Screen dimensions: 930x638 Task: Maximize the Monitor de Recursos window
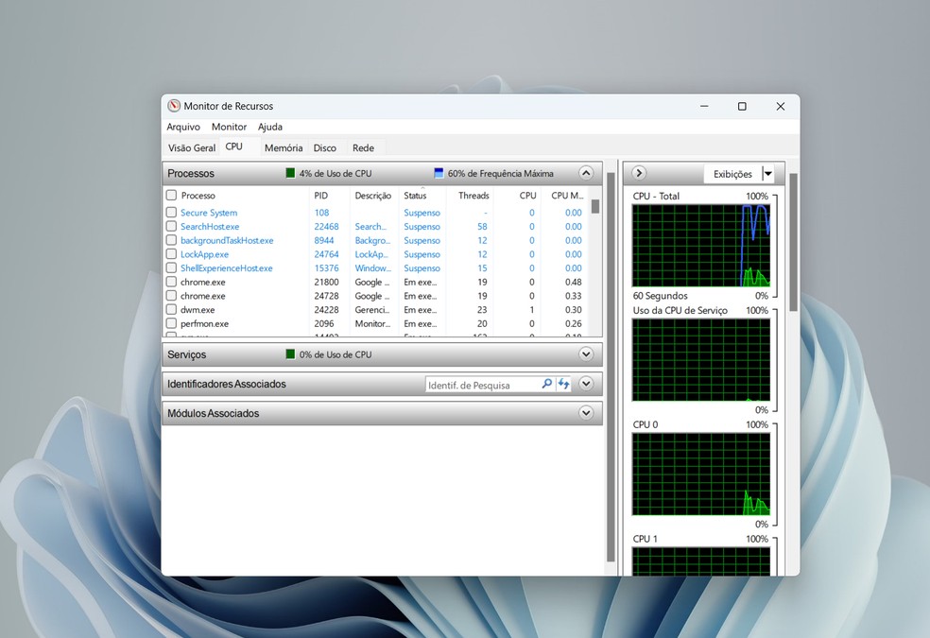coord(742,107)
